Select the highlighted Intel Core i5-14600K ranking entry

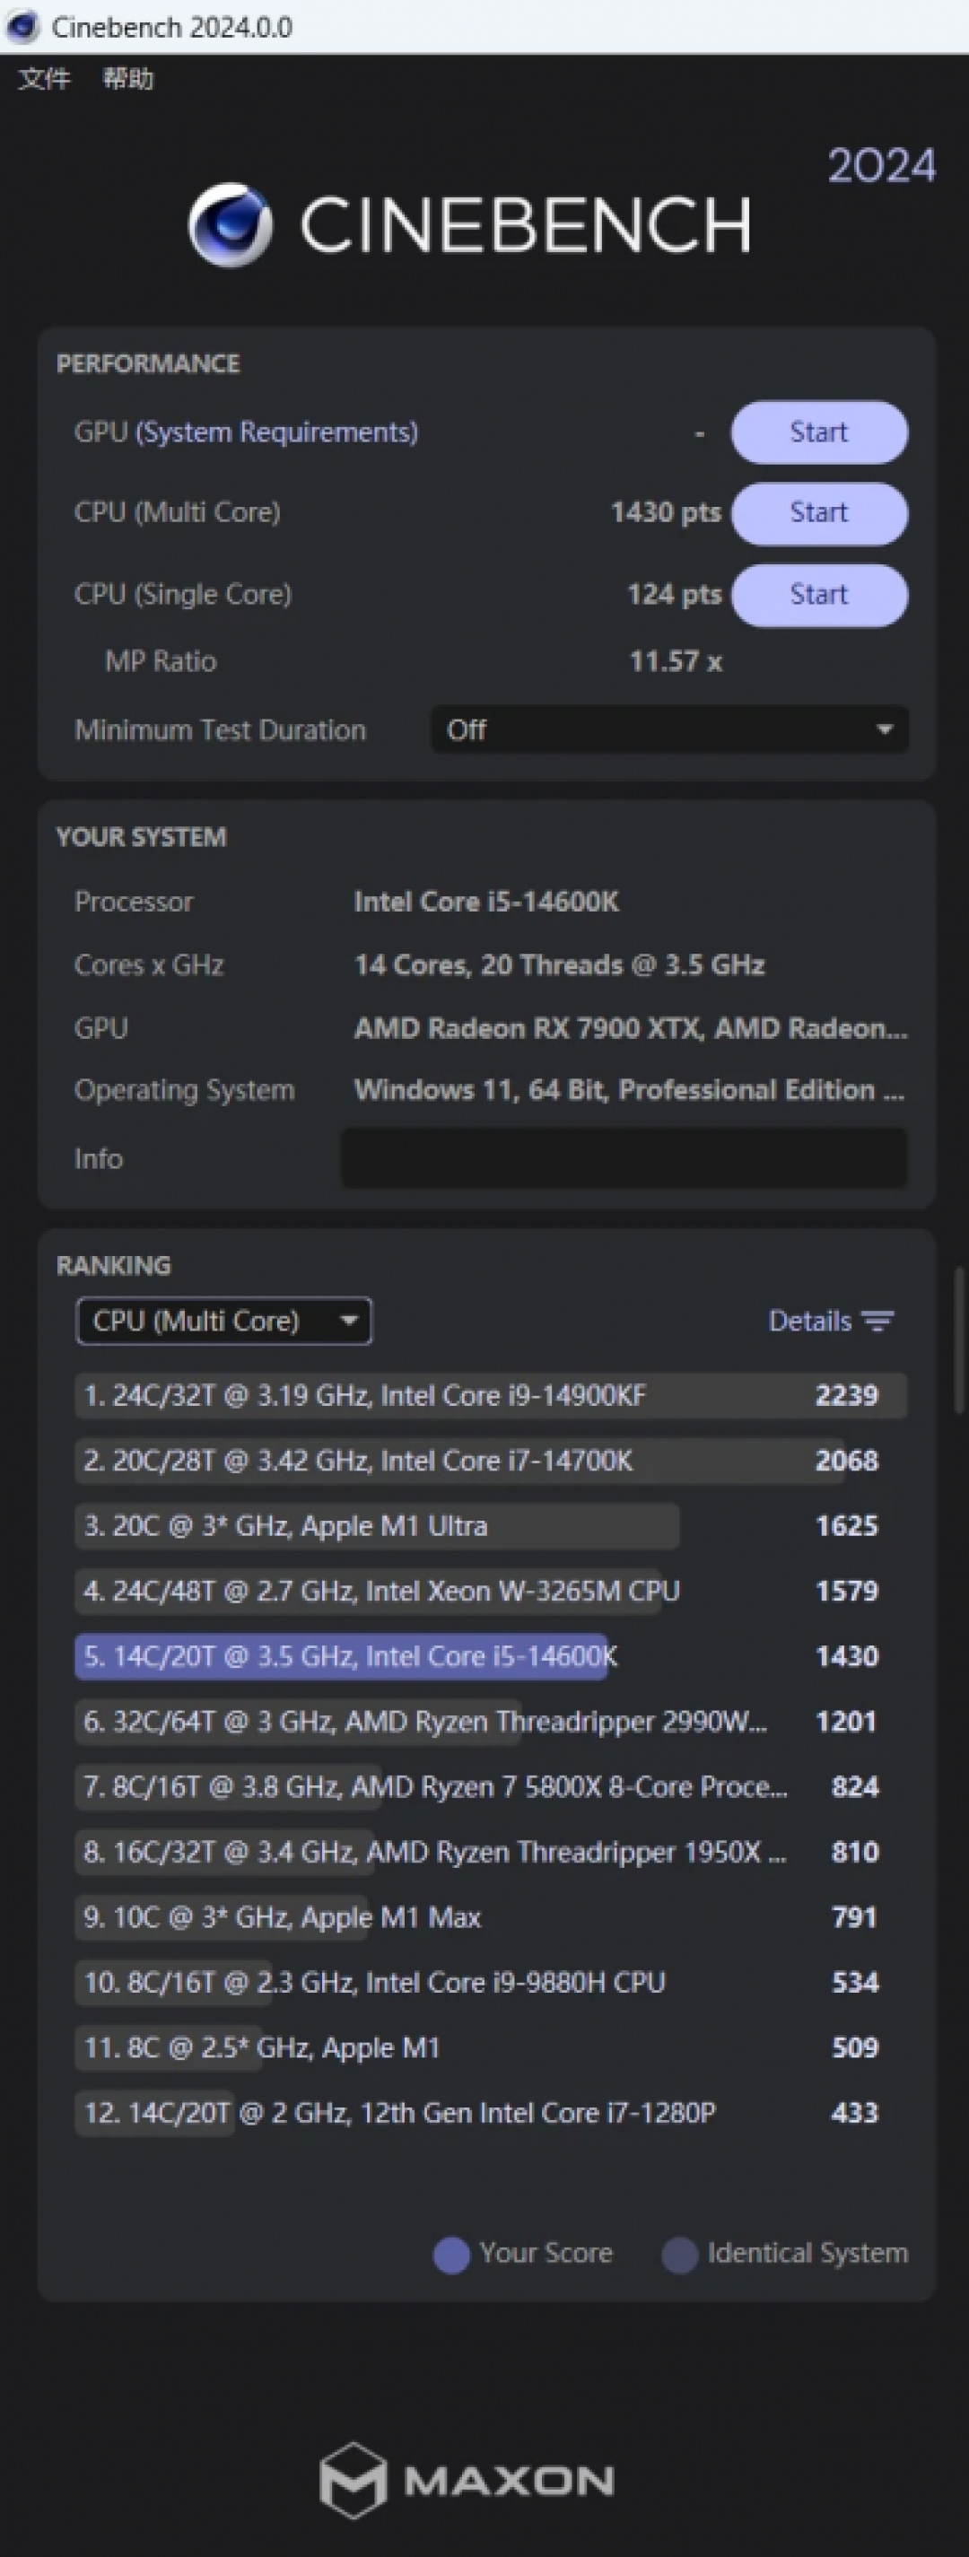click(x=342, y=1657)
